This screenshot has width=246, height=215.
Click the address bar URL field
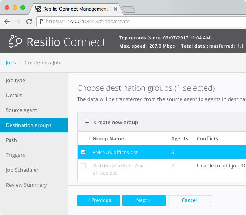(x=141, y=22)
